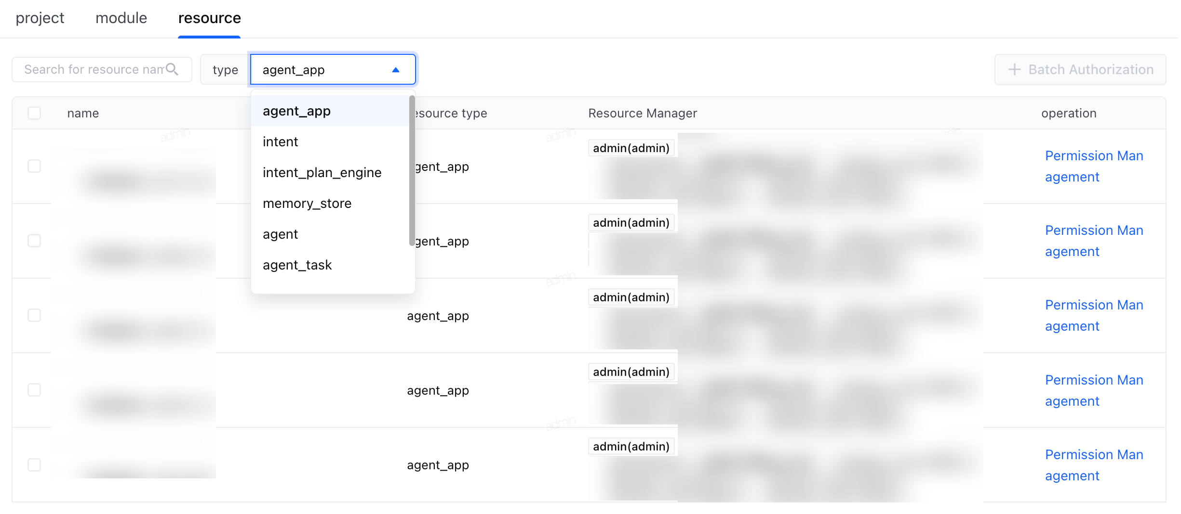1181x514 pixels.
Task: Open Permission Management for the fifth row
Action: [x=1094, y=465]
